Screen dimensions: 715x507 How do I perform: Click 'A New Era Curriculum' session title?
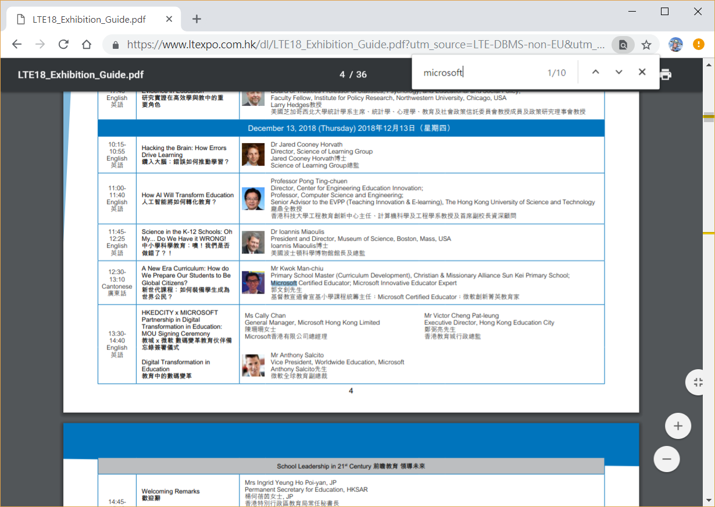(x=186, y=276)
